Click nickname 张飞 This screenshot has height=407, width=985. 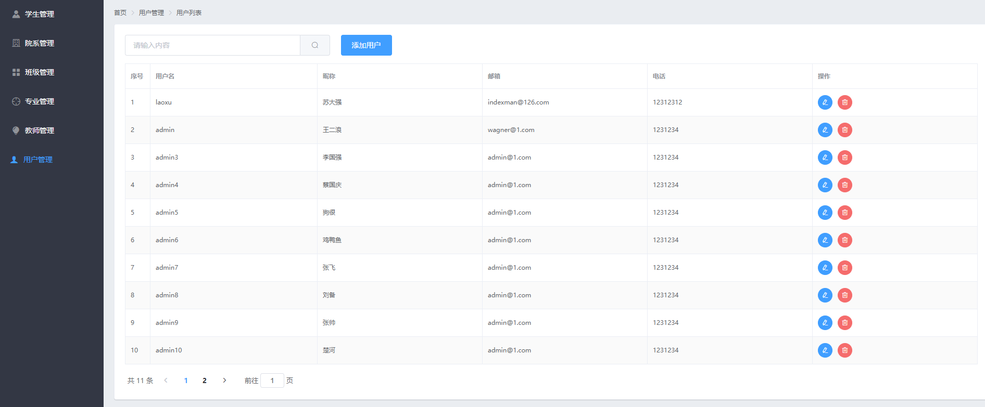329,268
